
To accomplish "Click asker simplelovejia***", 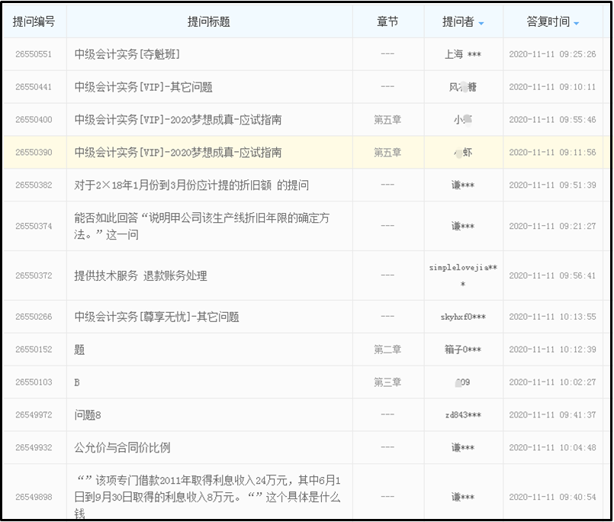I will pyautogui.click(x=463, y=275).
